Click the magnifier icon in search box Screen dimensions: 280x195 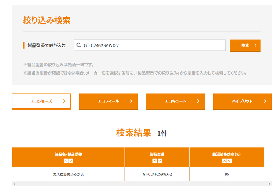79,45
